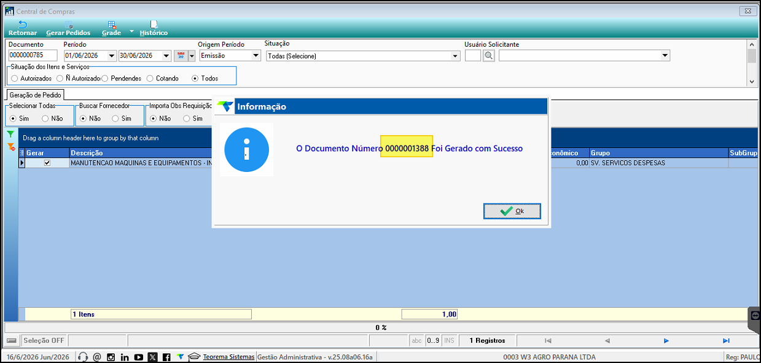Click the magnifier search icon beside Usuário Solicitante
This screenshot has width=761, height=363.
pyautogui.click(x=488, y=56)
